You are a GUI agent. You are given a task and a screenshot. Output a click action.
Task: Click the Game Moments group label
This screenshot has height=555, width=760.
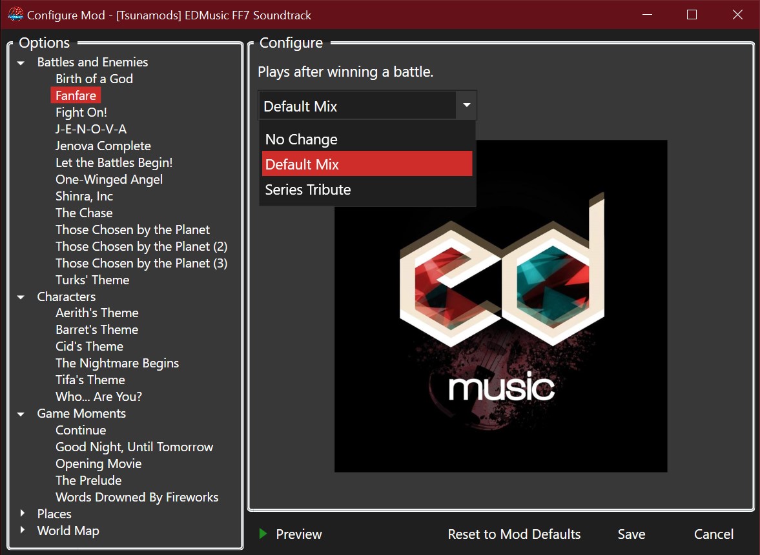tap(81, 414)
